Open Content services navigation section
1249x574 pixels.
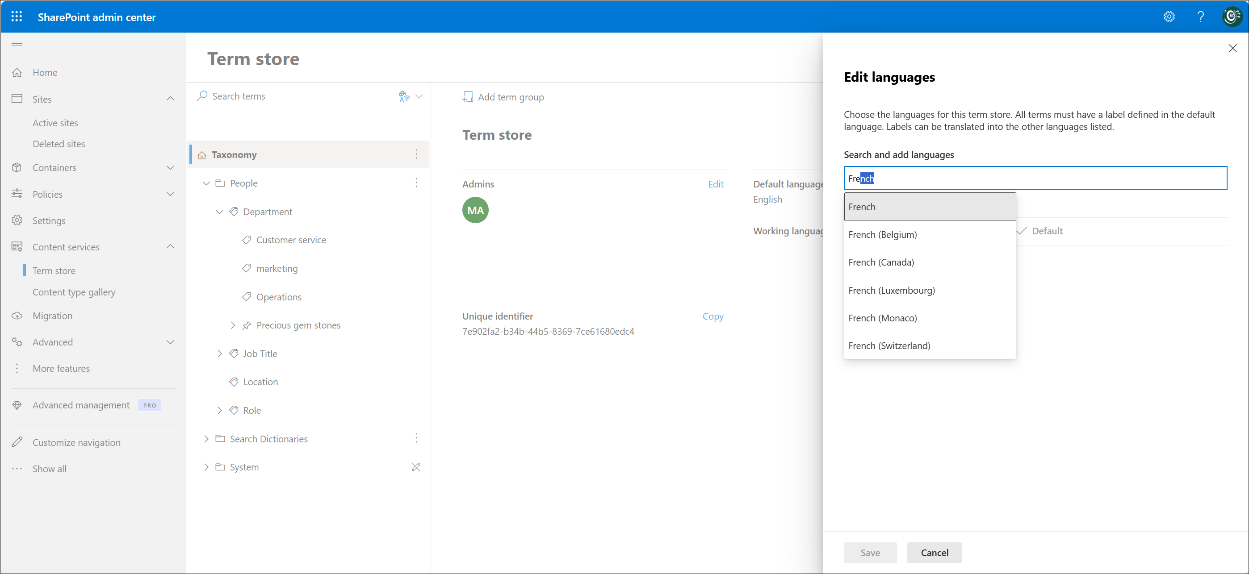pyautogui.click(x=66, y=246)
